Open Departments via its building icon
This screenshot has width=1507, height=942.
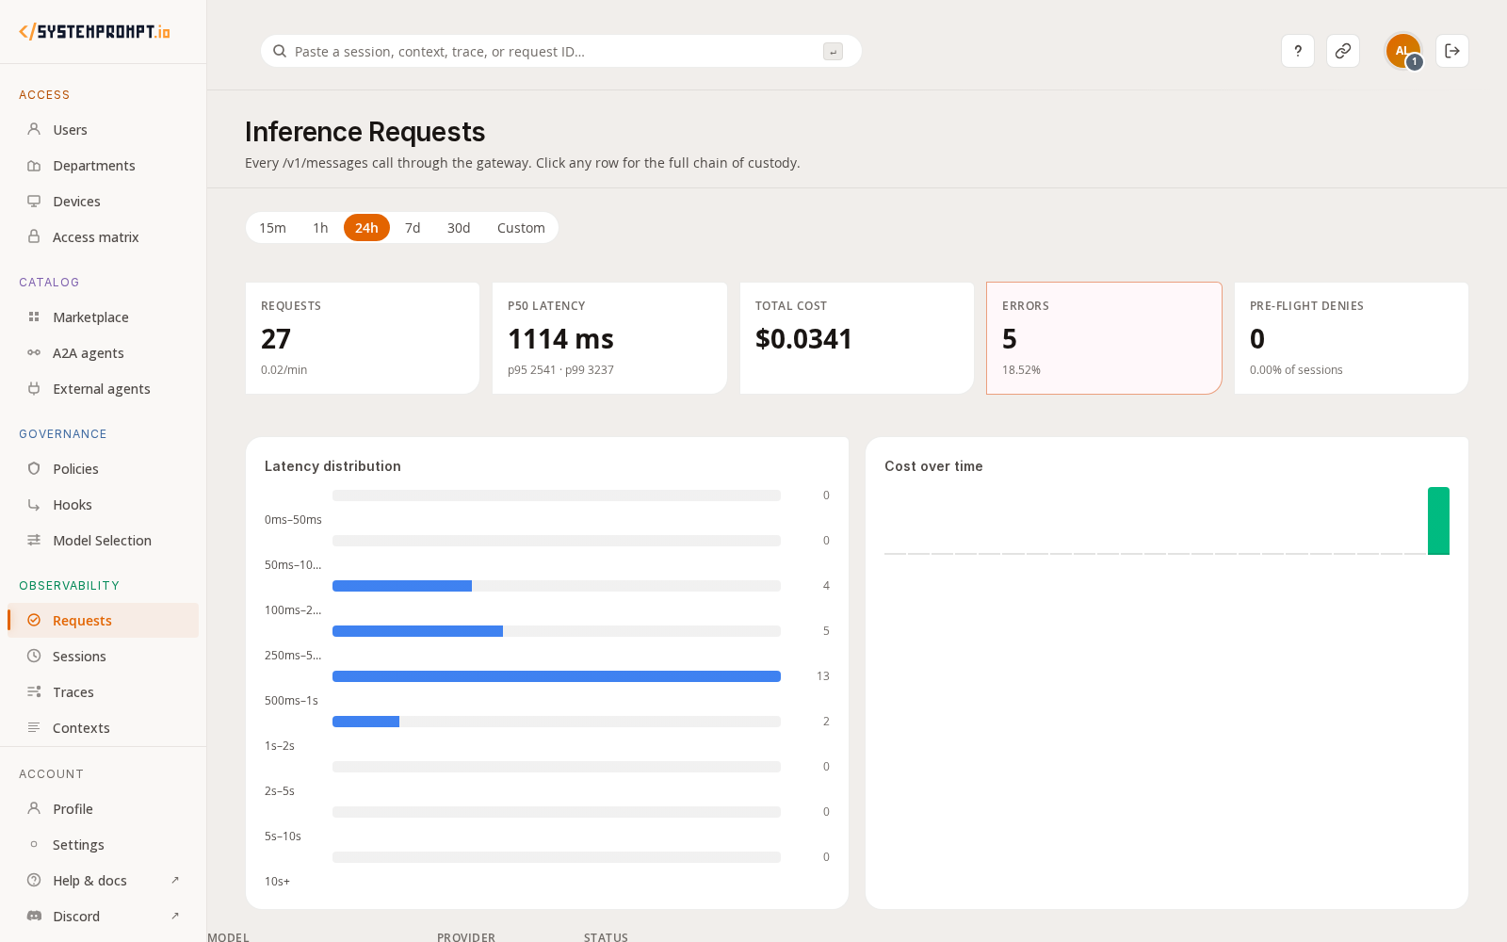pos(34,165)
